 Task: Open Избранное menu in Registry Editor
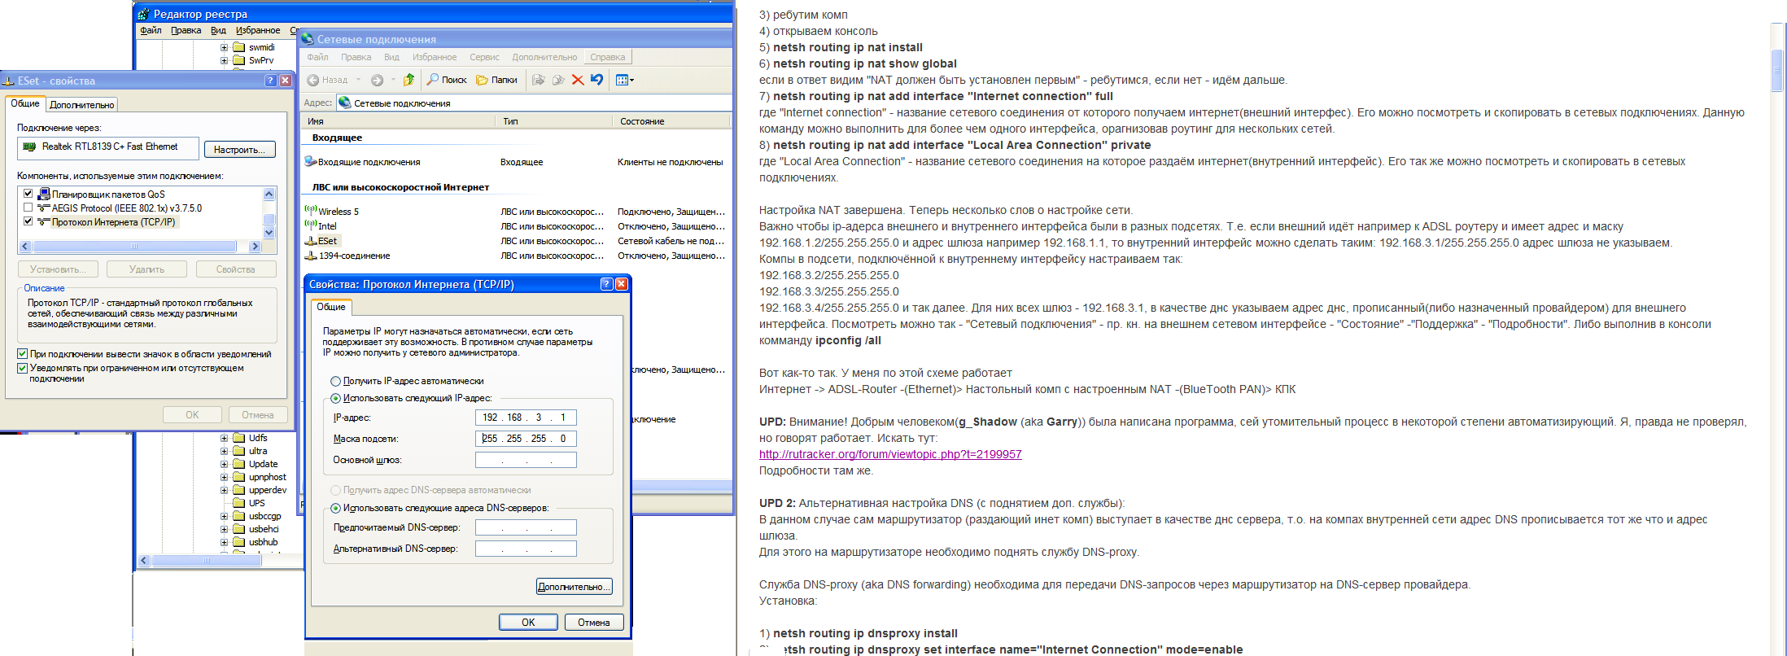click(x=257, y=31)
